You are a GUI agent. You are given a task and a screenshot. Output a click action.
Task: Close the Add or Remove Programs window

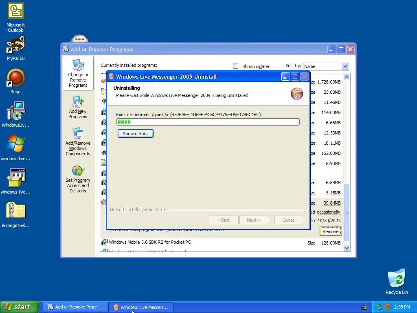(x=351, y=49)
